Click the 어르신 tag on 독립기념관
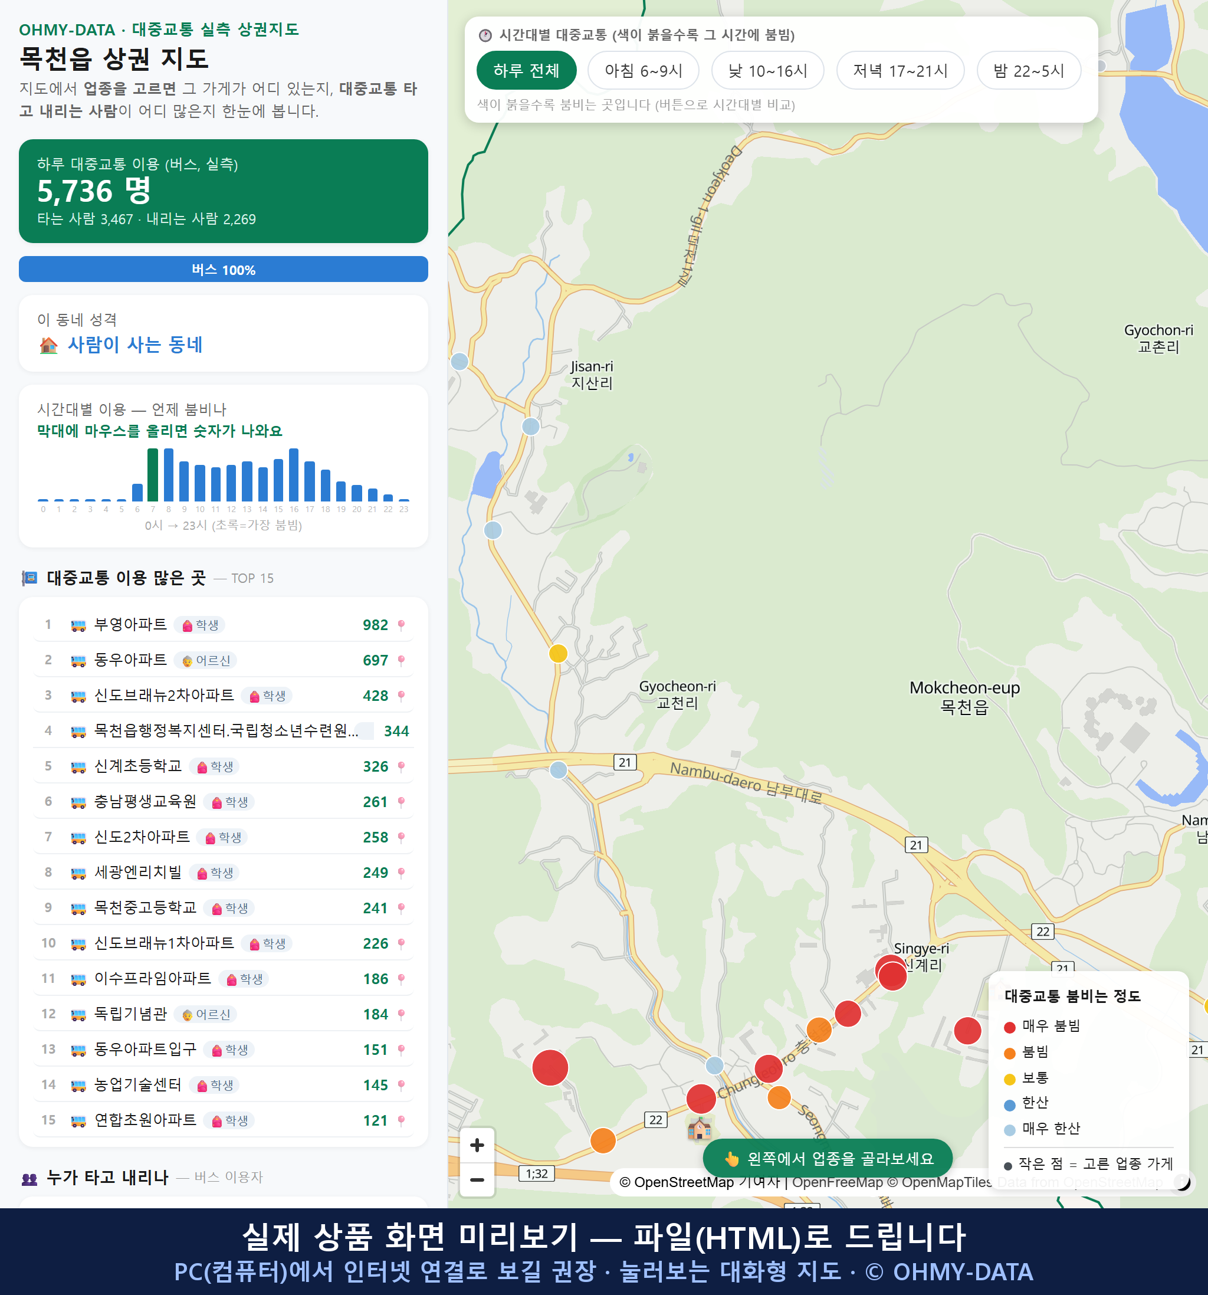Image resolution: width=1208 pixels, height=1295 pixels. click(x=206, y=1014)
